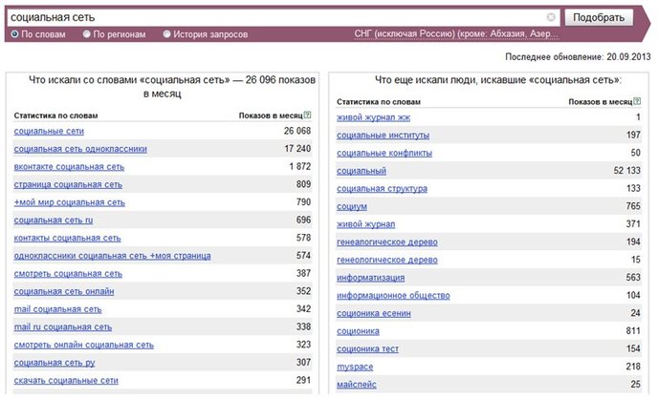Open the социальные институты link

coord(383,136)
